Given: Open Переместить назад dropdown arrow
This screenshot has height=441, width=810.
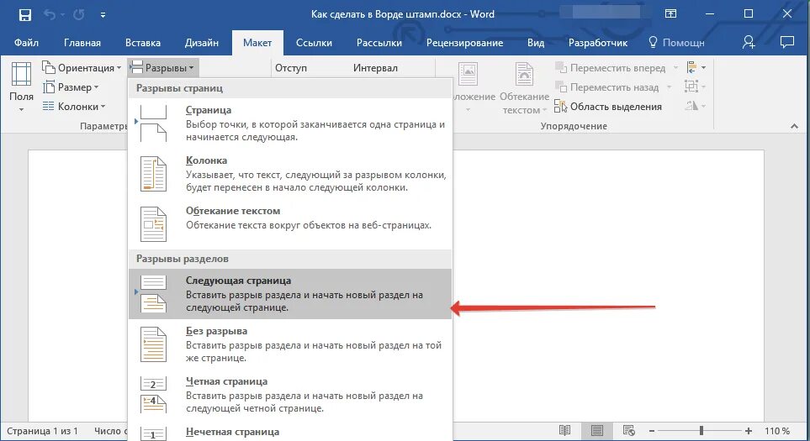Looking at the screenshot, I should click(x=669, y=87).
